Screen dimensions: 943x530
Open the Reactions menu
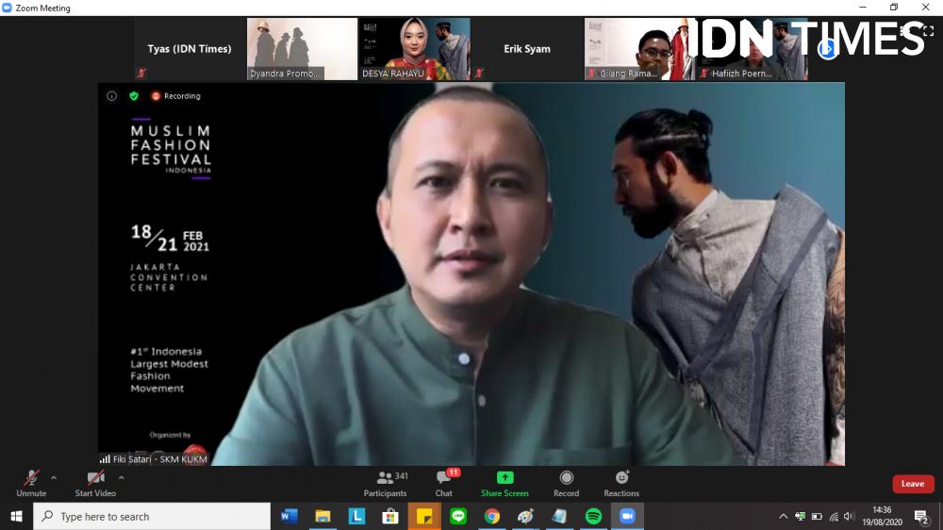pyautogui.click(x=621, y=483)
